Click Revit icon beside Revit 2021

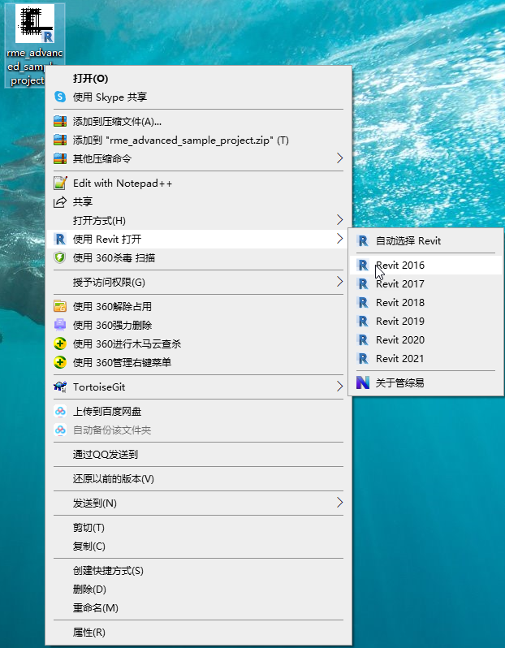(363, 358)
